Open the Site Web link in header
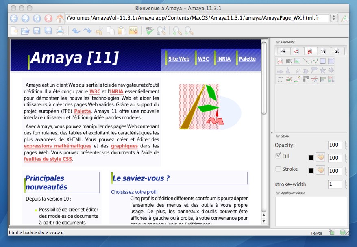357x247 pixels. (x=179, y=59)
